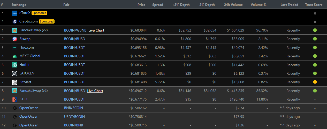Open Live Chart for BCOIN/BUSD on PancakeSwap

point(95,91)
